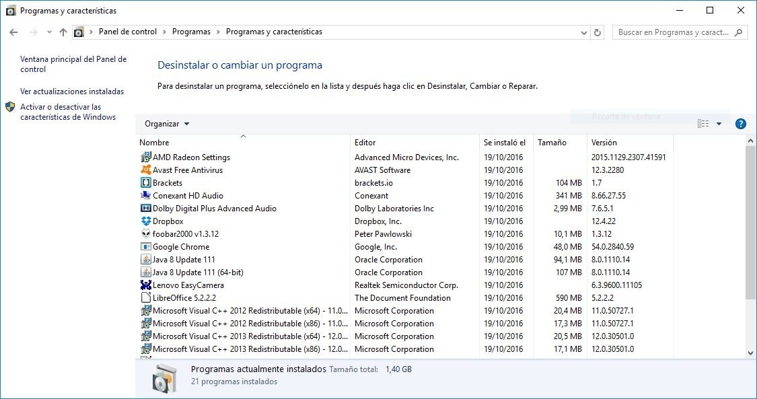Image resolution: width=757 pixels, height=399 pixels.
Task: Click version 12.4.22 cell
Action: [604, 221]
